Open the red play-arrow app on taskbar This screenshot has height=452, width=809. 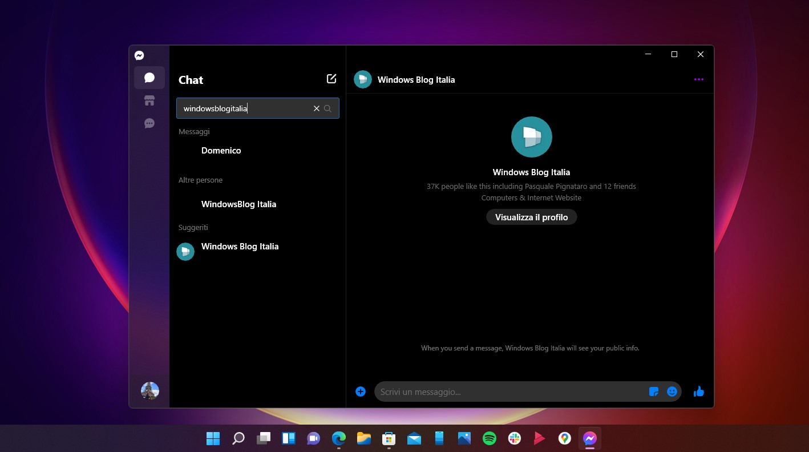pyautogui.click(x=540, y=438)
